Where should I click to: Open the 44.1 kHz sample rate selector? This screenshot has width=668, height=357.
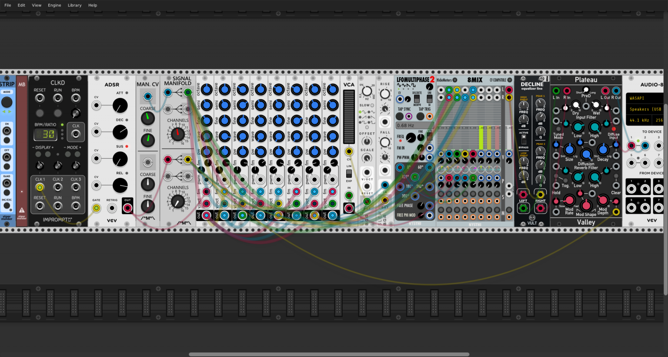tap(639, 120)
